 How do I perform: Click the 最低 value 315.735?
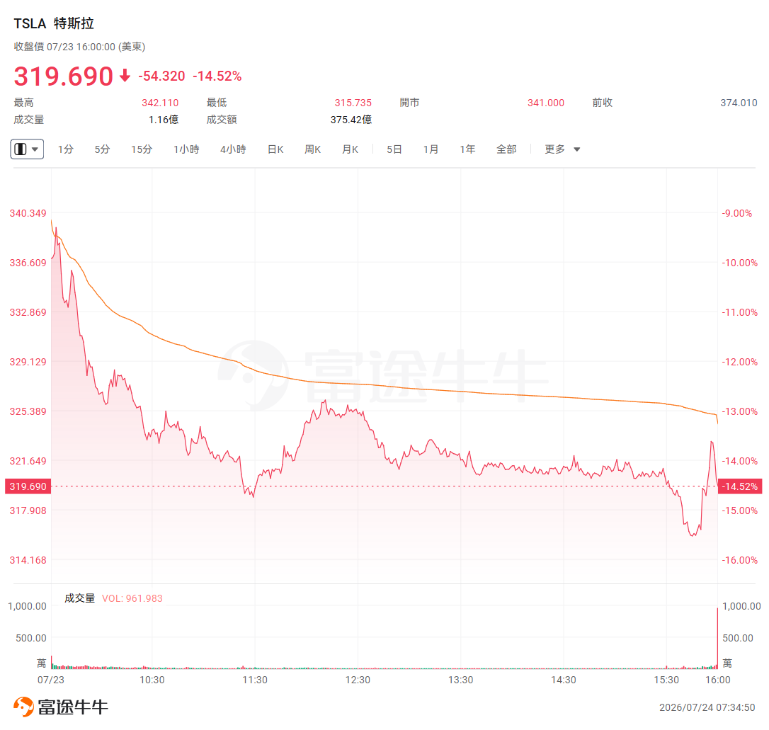353,103
